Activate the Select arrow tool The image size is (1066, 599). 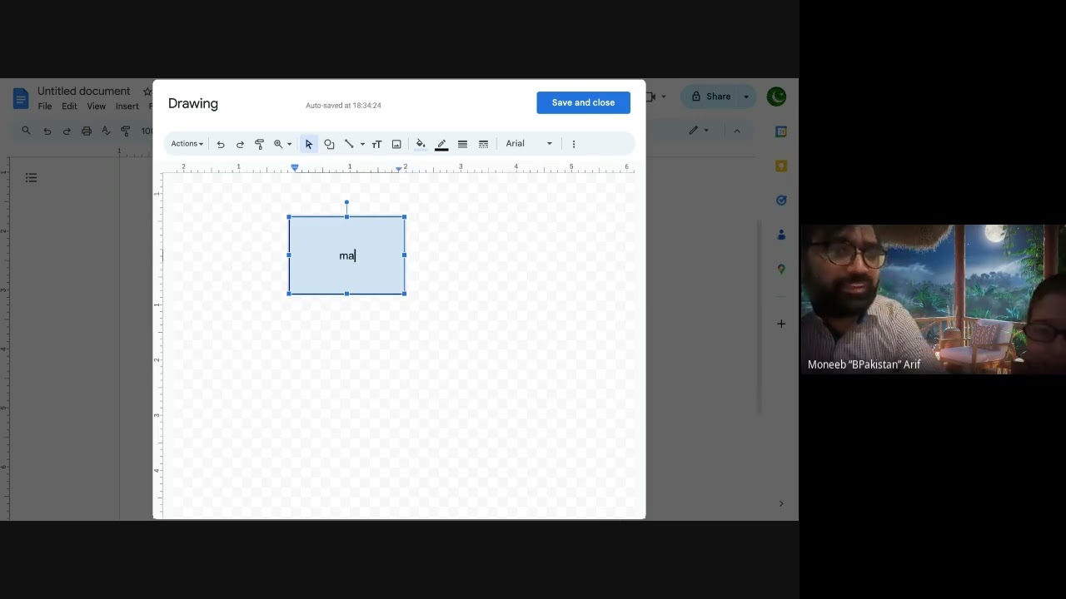click(x=309, y=144)
